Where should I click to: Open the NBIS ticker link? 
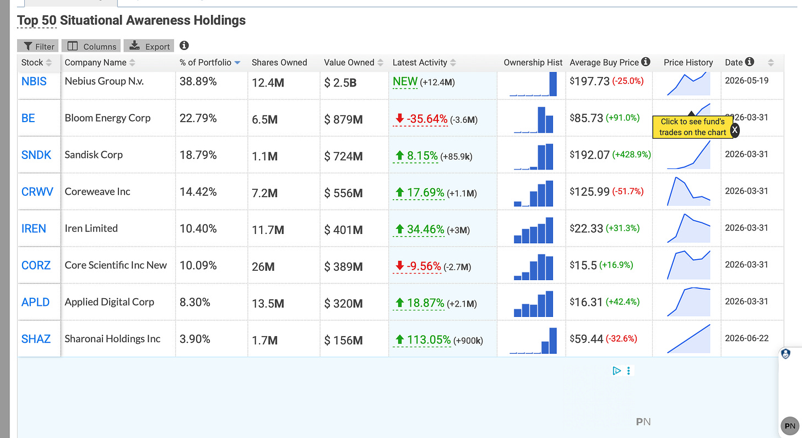(x=34, y=81)
